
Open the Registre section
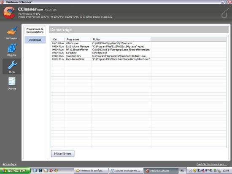coord(12,50)
